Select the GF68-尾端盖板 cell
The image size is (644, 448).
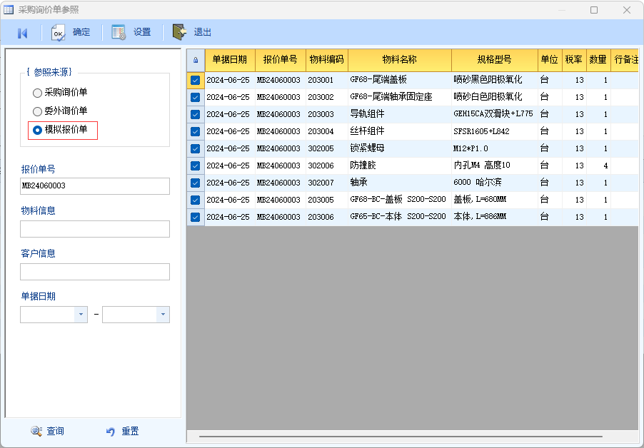[x=400, y=80]
